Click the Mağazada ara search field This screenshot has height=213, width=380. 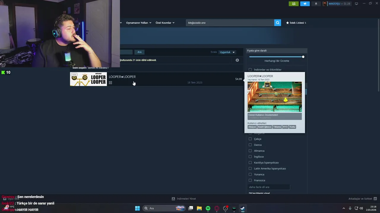pos(230,23)
